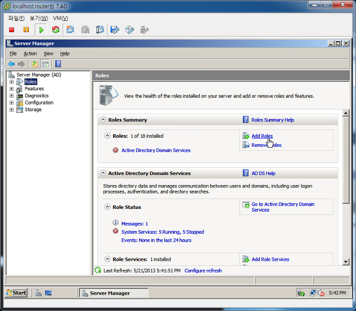The width and height of the screenshot is (356, 311).
Task: Click the scrollbar down arrow in Roles pane
Action: [346, 262]
